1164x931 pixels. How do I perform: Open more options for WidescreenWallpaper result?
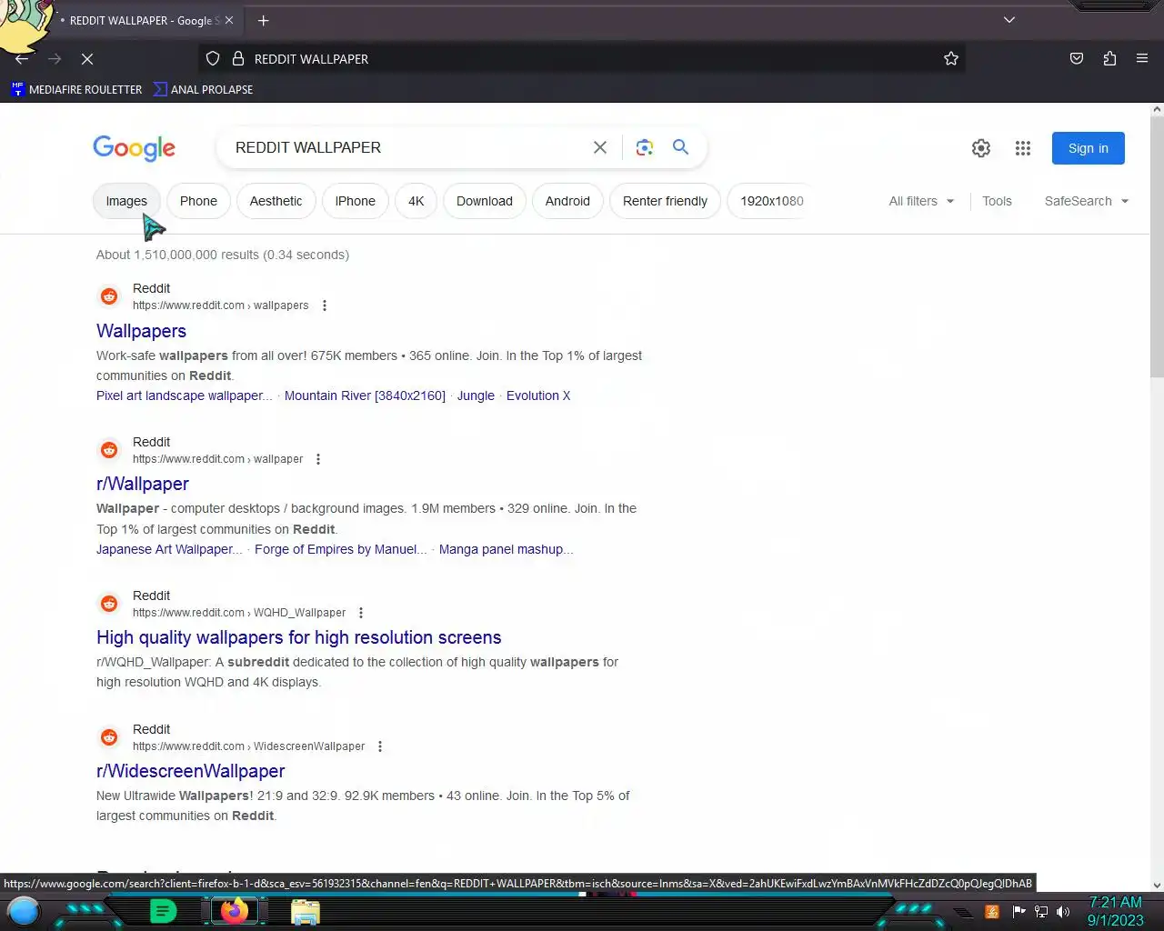[x=380, y=746]
